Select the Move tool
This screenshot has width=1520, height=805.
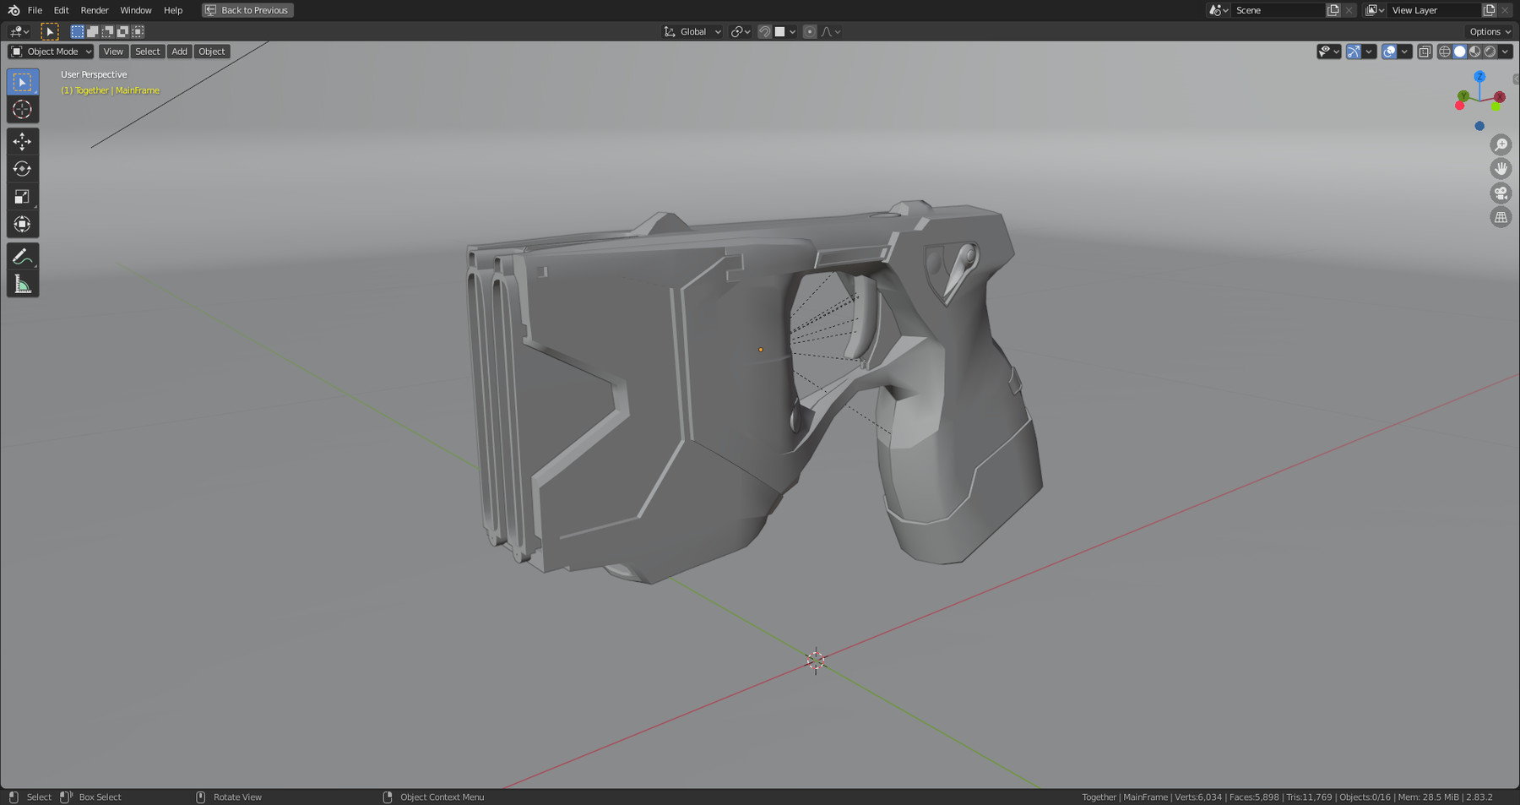coord(23,142)
